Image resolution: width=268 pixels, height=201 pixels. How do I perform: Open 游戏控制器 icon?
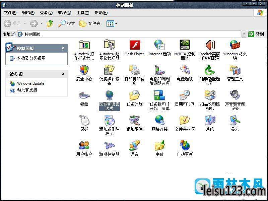[x=110, y=145]
